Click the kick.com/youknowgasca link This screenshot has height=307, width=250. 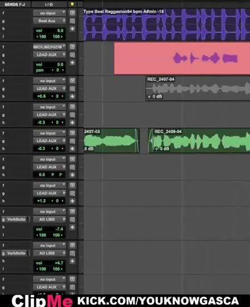click(158, 301)
